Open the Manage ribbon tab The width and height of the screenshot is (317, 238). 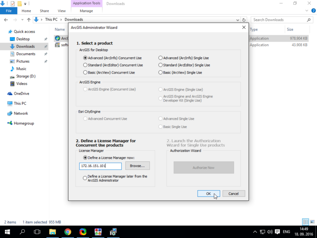(86, 11)
